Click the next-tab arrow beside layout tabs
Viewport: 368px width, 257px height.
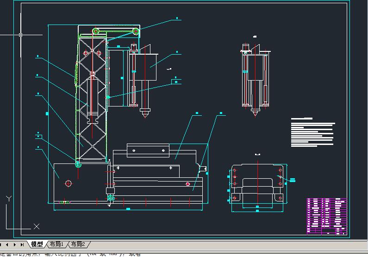click(15, 244)
